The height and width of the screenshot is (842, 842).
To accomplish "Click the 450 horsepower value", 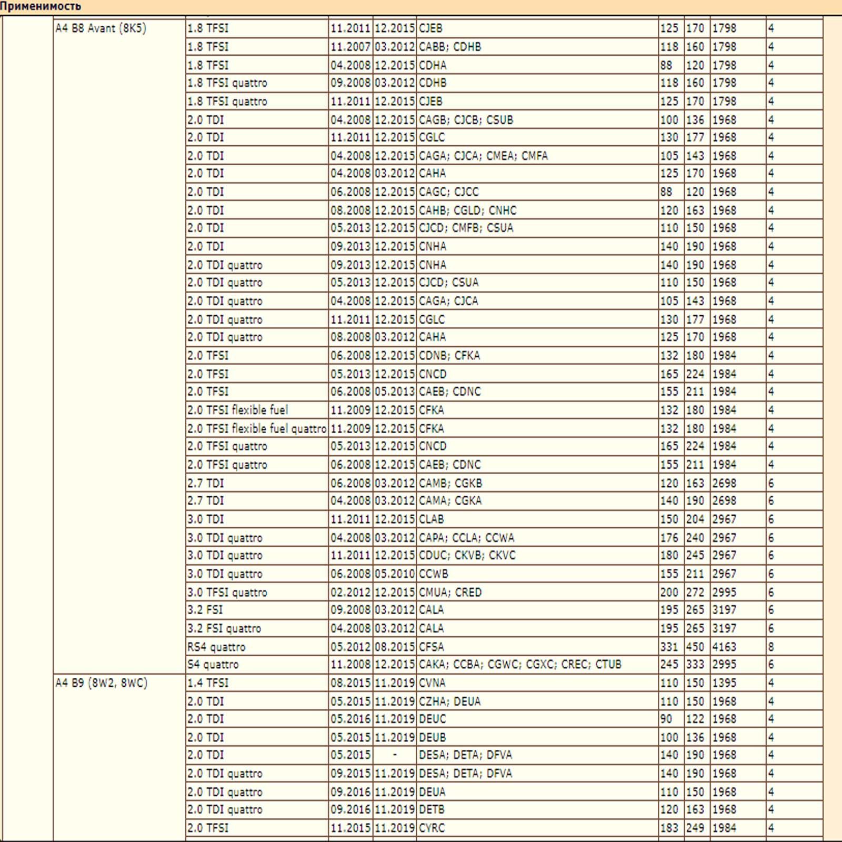I will pyautogui.click(x=695, y=647).
